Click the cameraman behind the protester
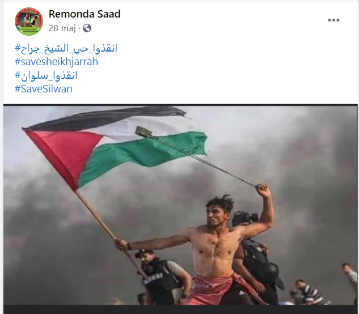This screenshot has height=314, width=359. (256, 258)
